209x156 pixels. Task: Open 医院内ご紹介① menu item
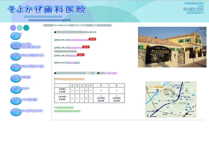[27, 56]
